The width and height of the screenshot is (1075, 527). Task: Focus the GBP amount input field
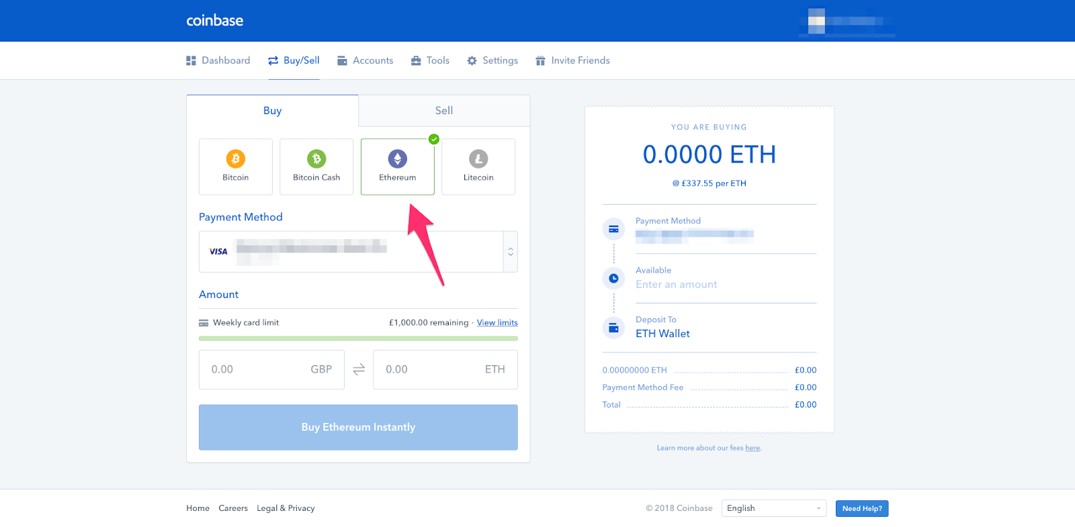(271, 369)
